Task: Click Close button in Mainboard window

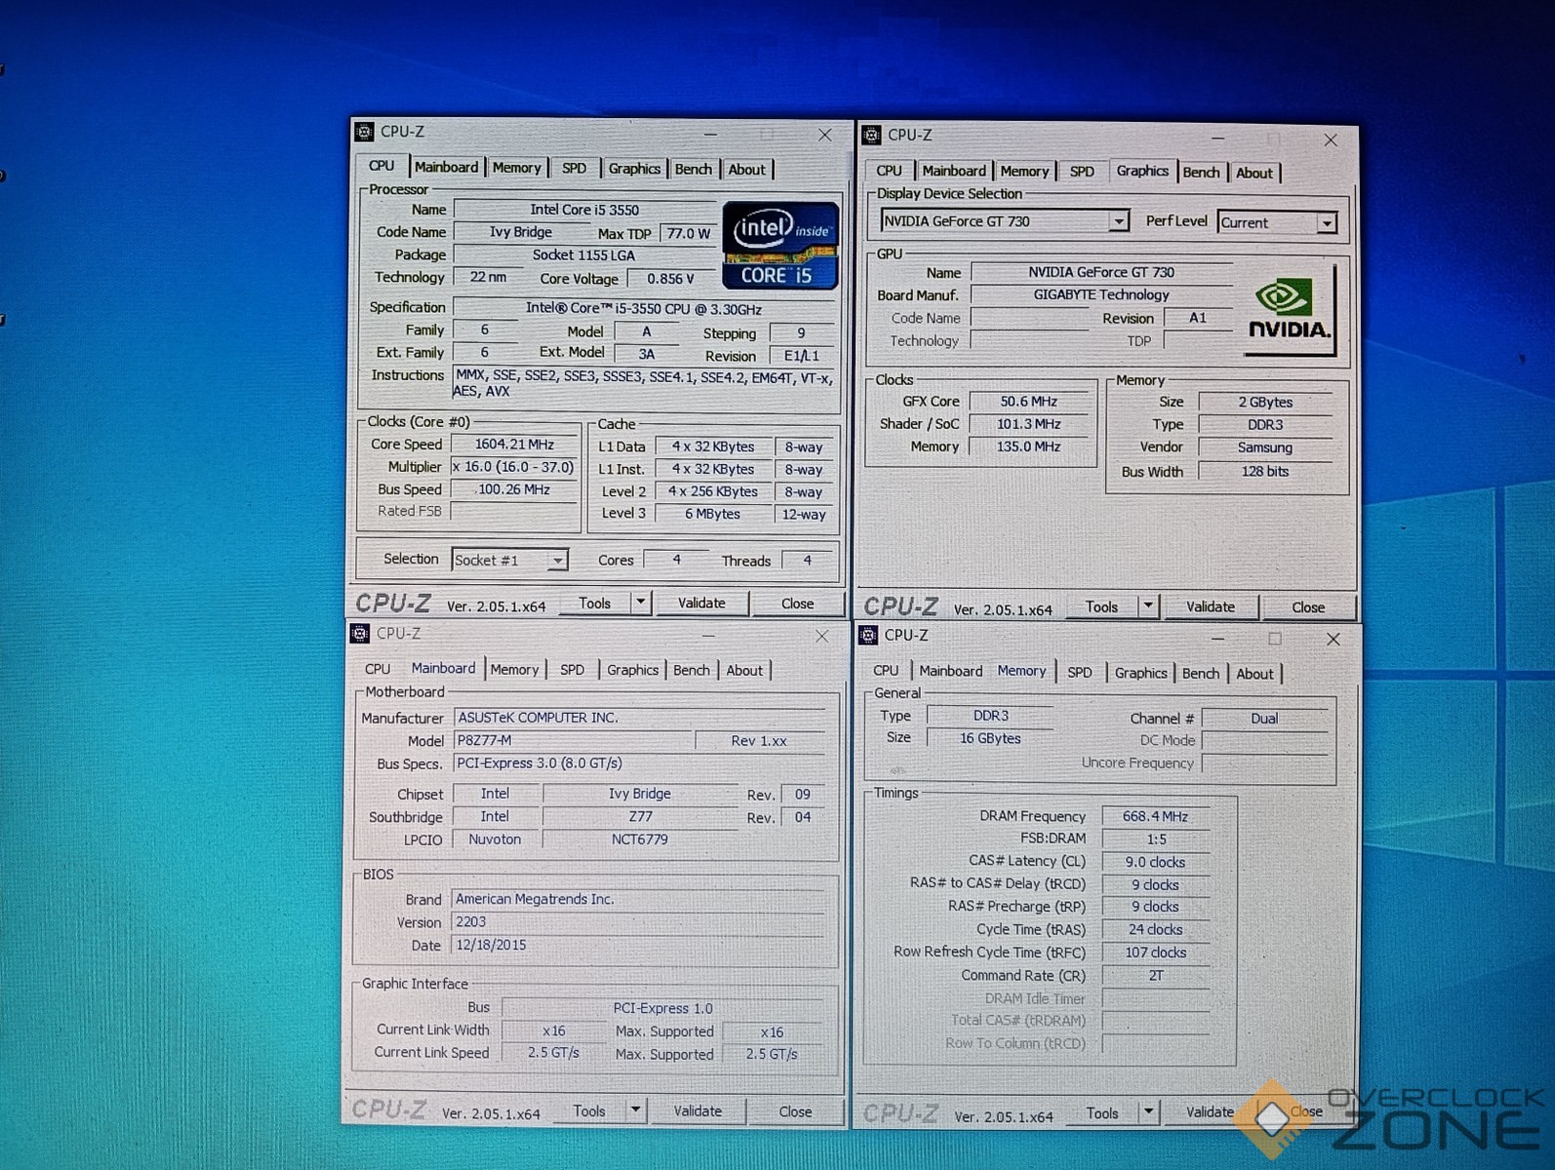Action: point(795,1111)
